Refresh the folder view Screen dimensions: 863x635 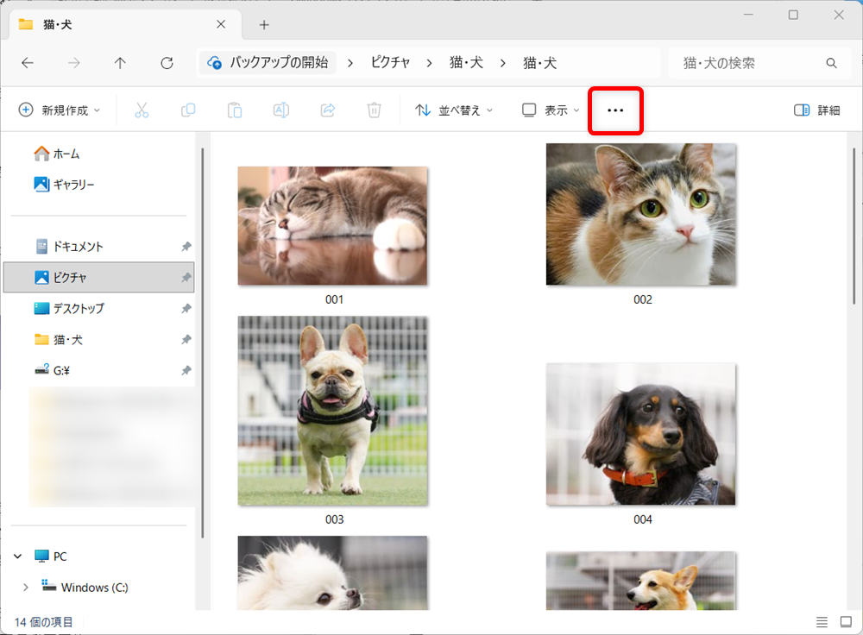pyautogui.click(x=166, y=62)
